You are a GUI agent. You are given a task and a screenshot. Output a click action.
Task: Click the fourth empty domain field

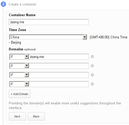[x=59, y=84]
